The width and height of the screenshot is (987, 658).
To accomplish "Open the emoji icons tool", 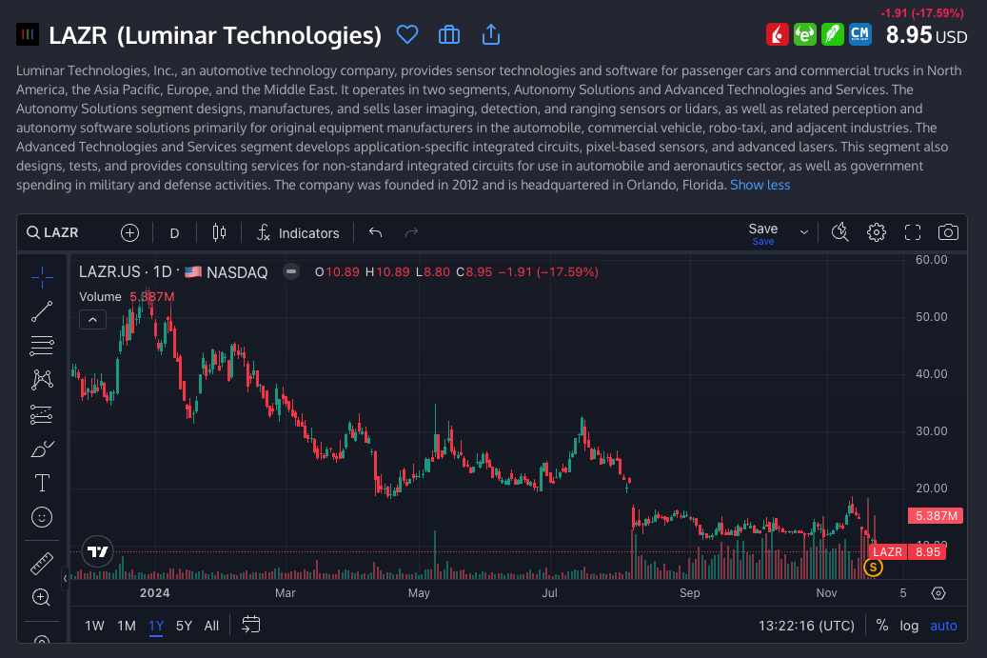I will pyautogui.click(x=42, y=518).
